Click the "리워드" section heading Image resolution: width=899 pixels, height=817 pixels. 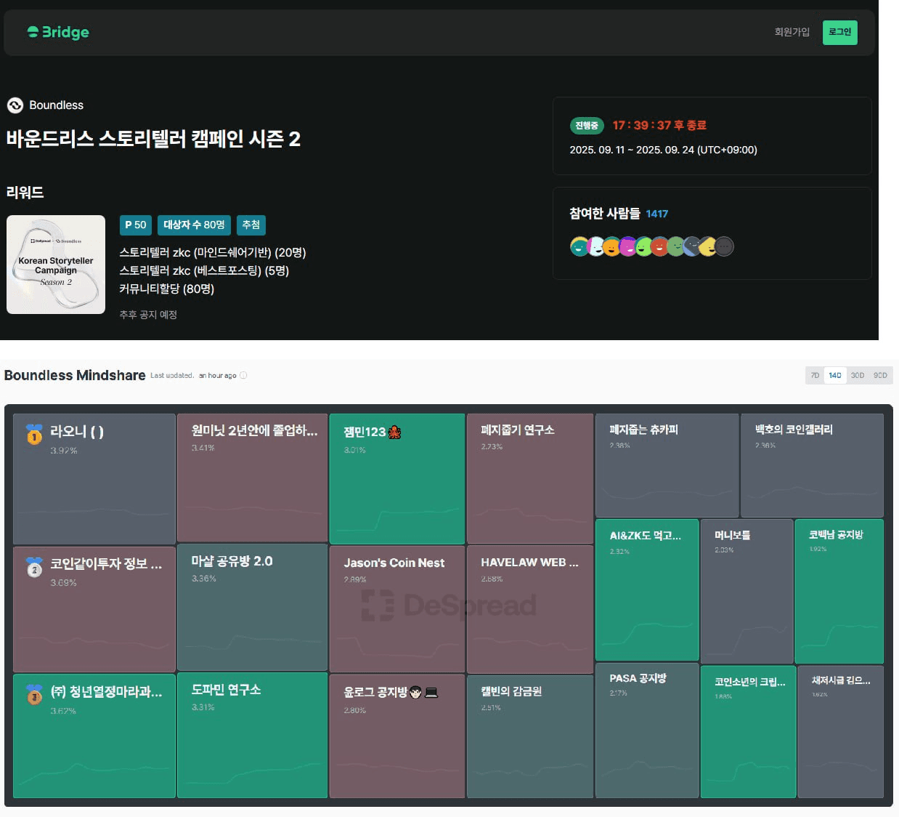click(x=25, y=193)
